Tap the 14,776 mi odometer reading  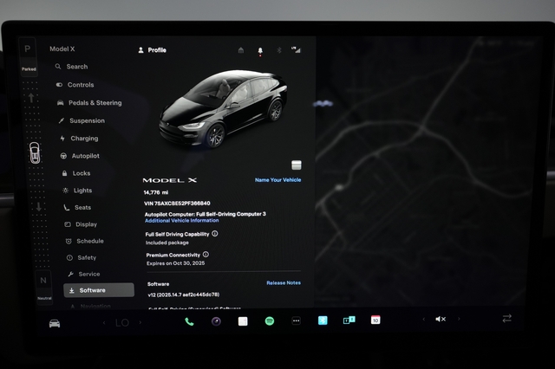(x=156, y=192)
